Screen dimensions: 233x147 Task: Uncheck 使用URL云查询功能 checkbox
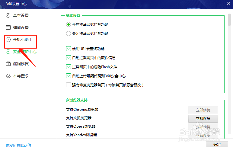pos(68,49)
